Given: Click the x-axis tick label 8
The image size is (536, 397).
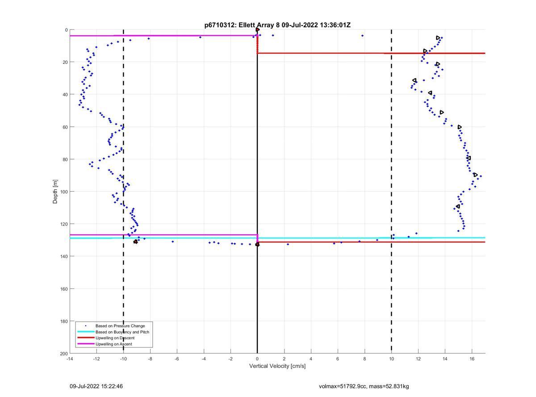Looking at the screenshot, I should (364, 359).
